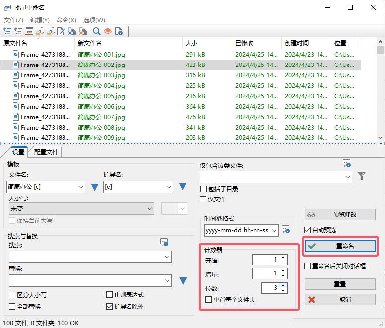385x328 pixels.
Task: Open the 命令(X) menu
Action: (x=66, y=20)
